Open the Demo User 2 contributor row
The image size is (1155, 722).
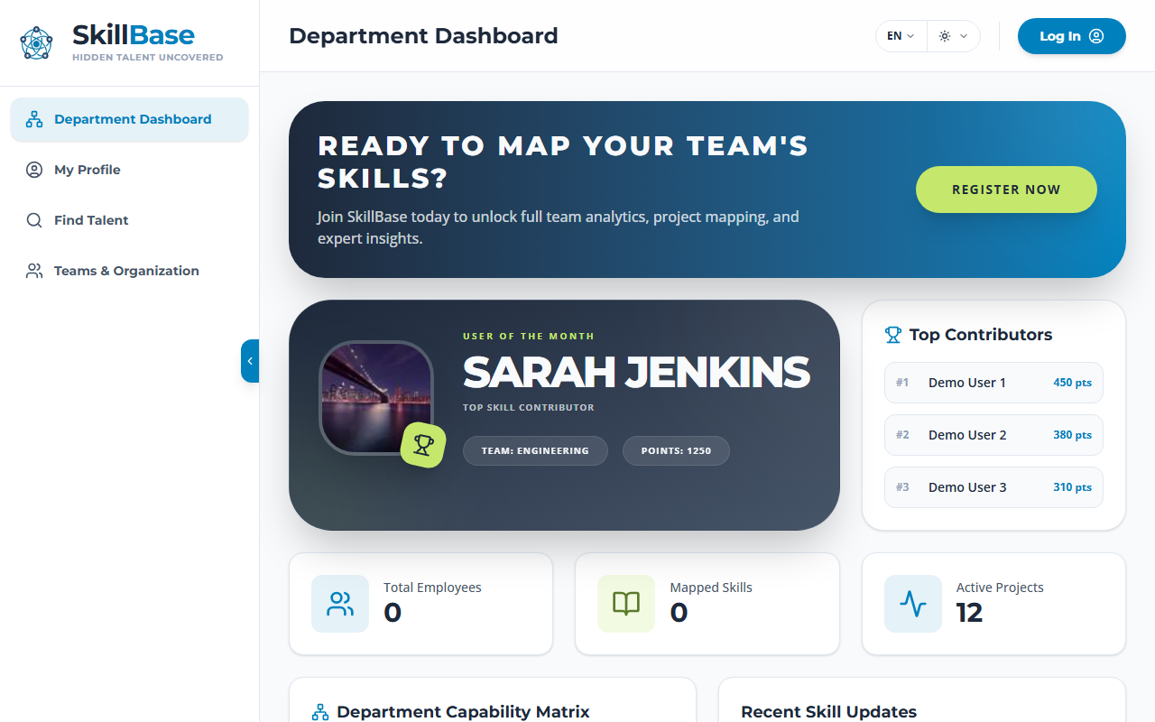pos(993,435)
